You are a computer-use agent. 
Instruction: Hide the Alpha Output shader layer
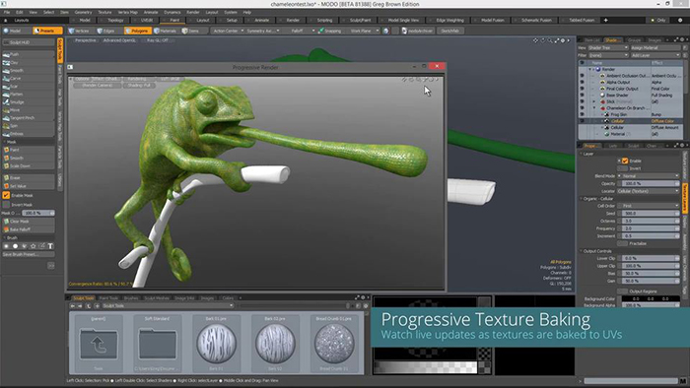pyautogui.click(x=583, y=82)
